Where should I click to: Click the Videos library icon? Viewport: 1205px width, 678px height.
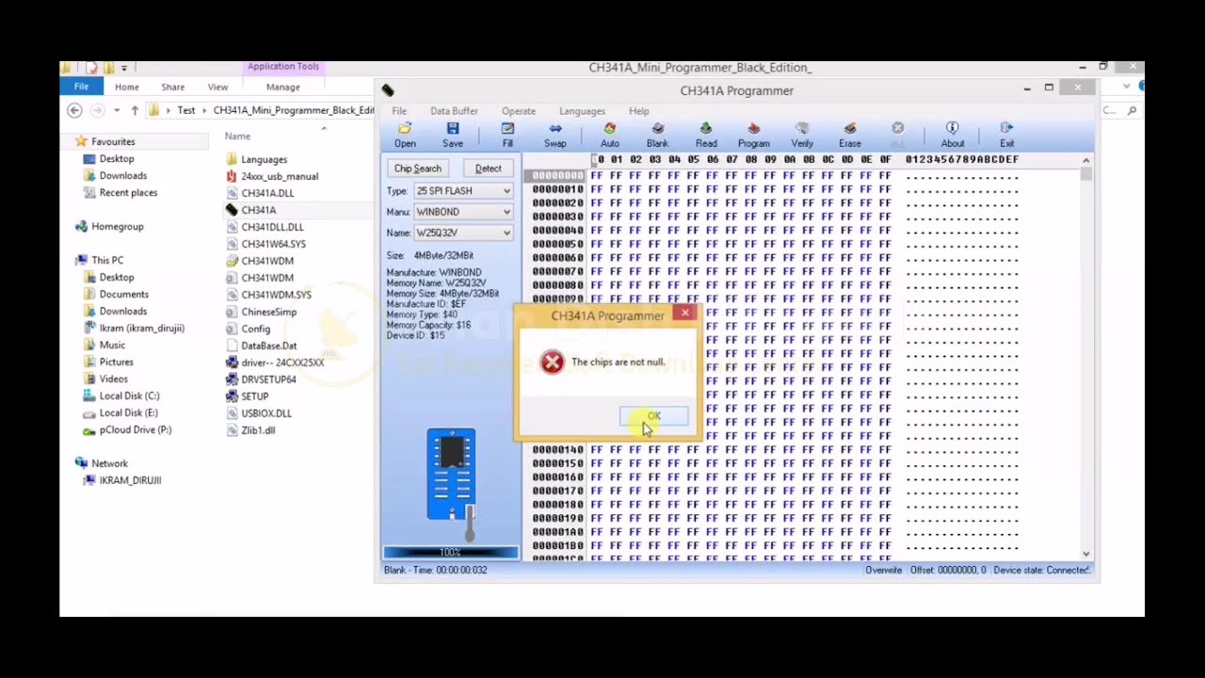pos(89,379)
